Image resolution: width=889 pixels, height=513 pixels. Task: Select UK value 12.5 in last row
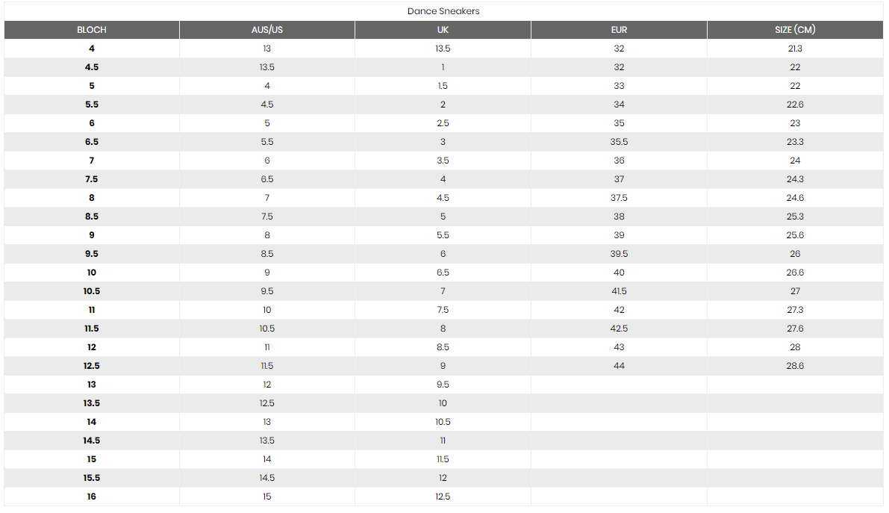443,497
